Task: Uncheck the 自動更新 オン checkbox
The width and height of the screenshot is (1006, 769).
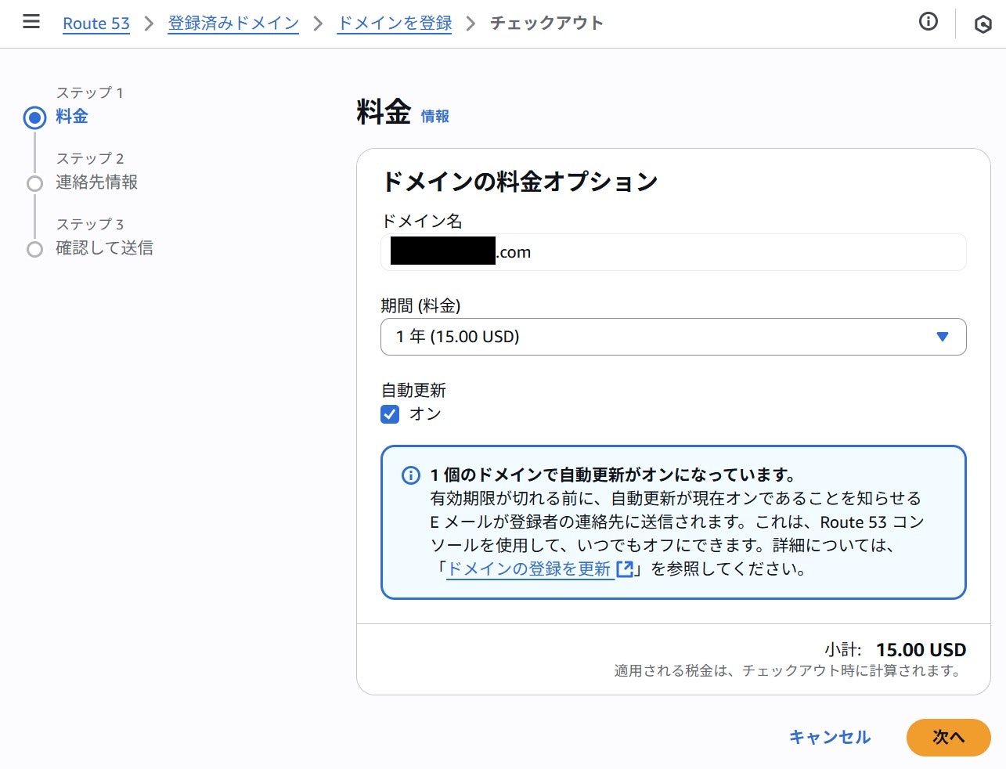Action: click(x=390, y=414)
